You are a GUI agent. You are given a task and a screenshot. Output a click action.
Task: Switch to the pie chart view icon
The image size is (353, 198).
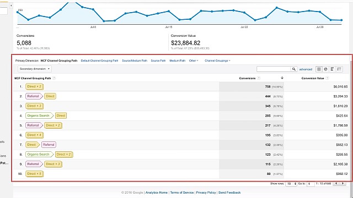[325, 69]
